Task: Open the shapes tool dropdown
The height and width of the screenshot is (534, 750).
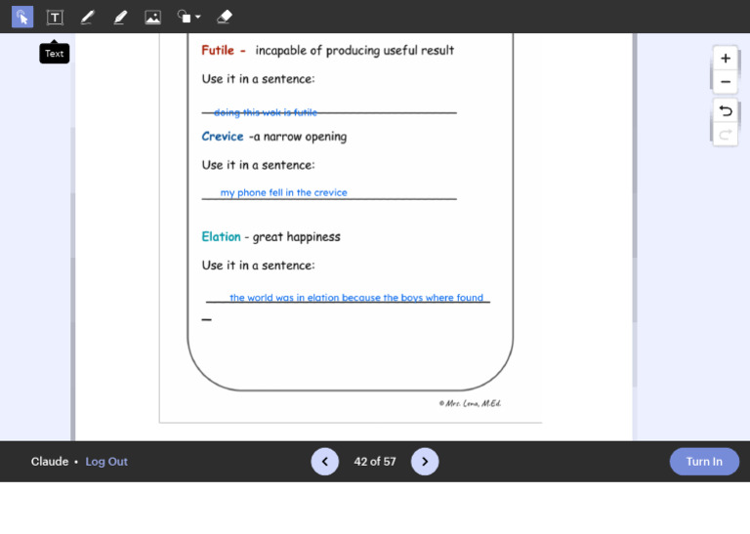Action: [188, 17]
